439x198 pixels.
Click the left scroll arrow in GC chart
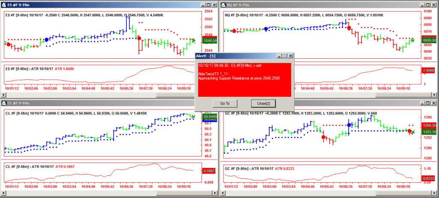(x=223, y=193)
